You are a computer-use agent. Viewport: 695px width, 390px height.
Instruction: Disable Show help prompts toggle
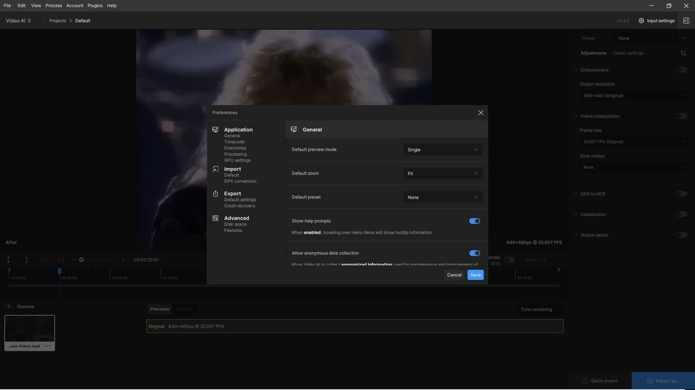[474, 221]
